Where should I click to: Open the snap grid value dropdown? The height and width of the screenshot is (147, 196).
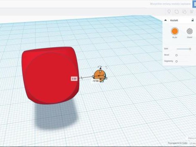coord(193,143)
